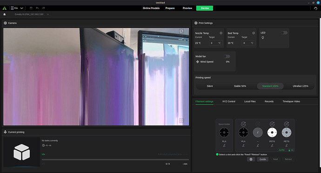Open the Timelapse Video tab
321x173 pixels.
(x=291, y=102)
